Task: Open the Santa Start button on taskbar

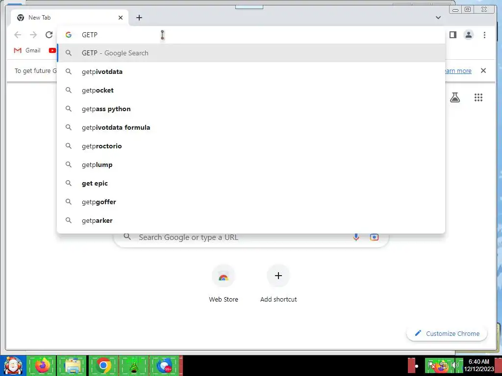Action: coord(13,365)
